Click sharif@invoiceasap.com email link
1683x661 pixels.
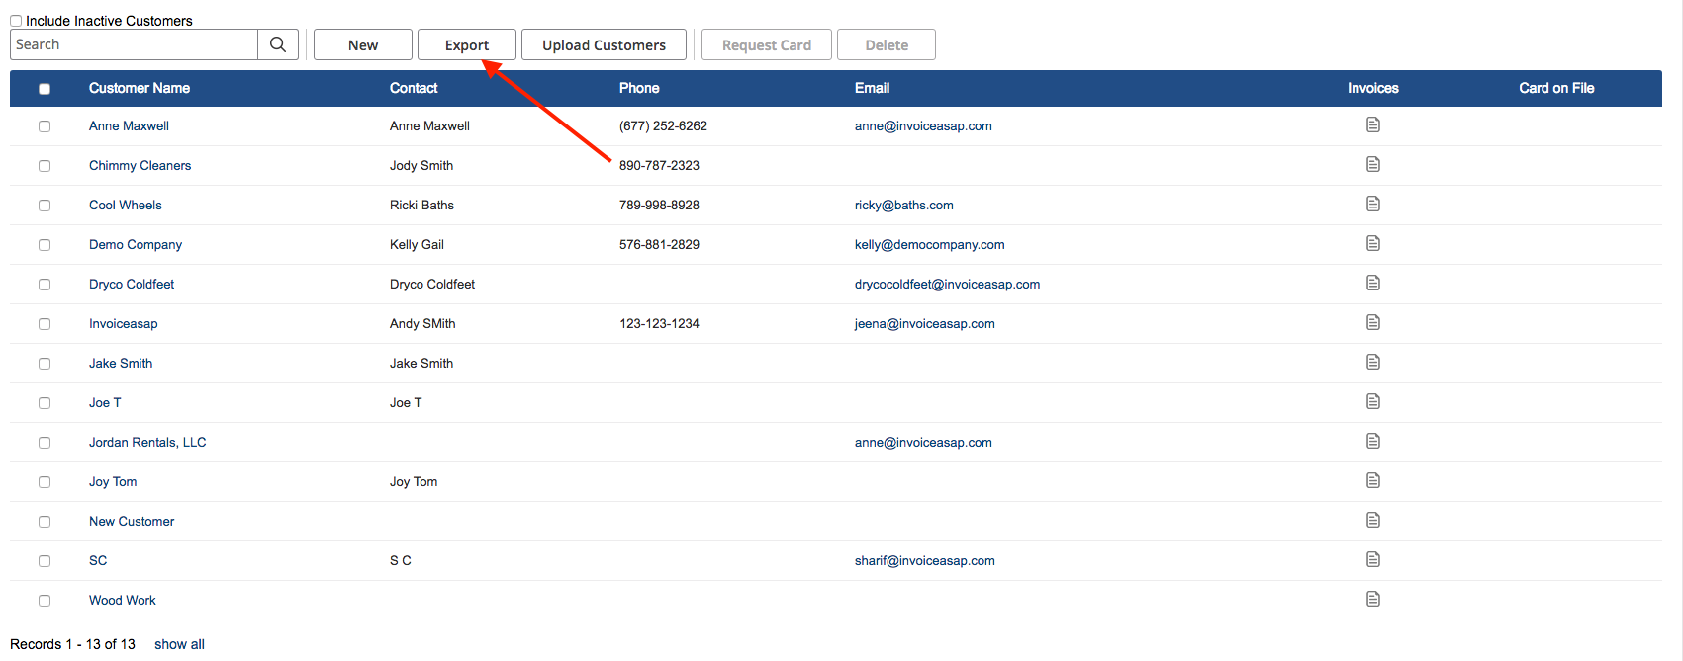[925, 561]
